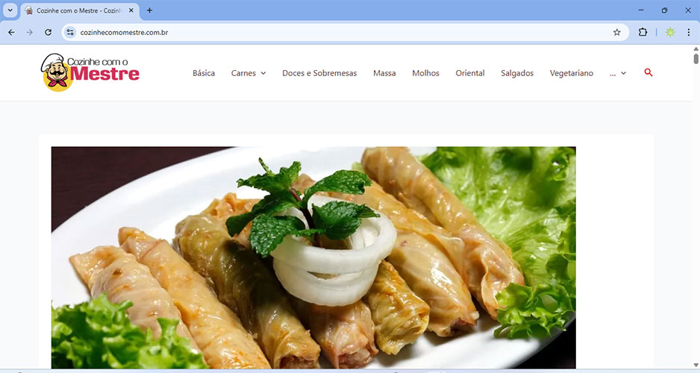This screenshot has width=700, height=373.
Task: Open a new tab with plus button
Action: tap(149, 10)
